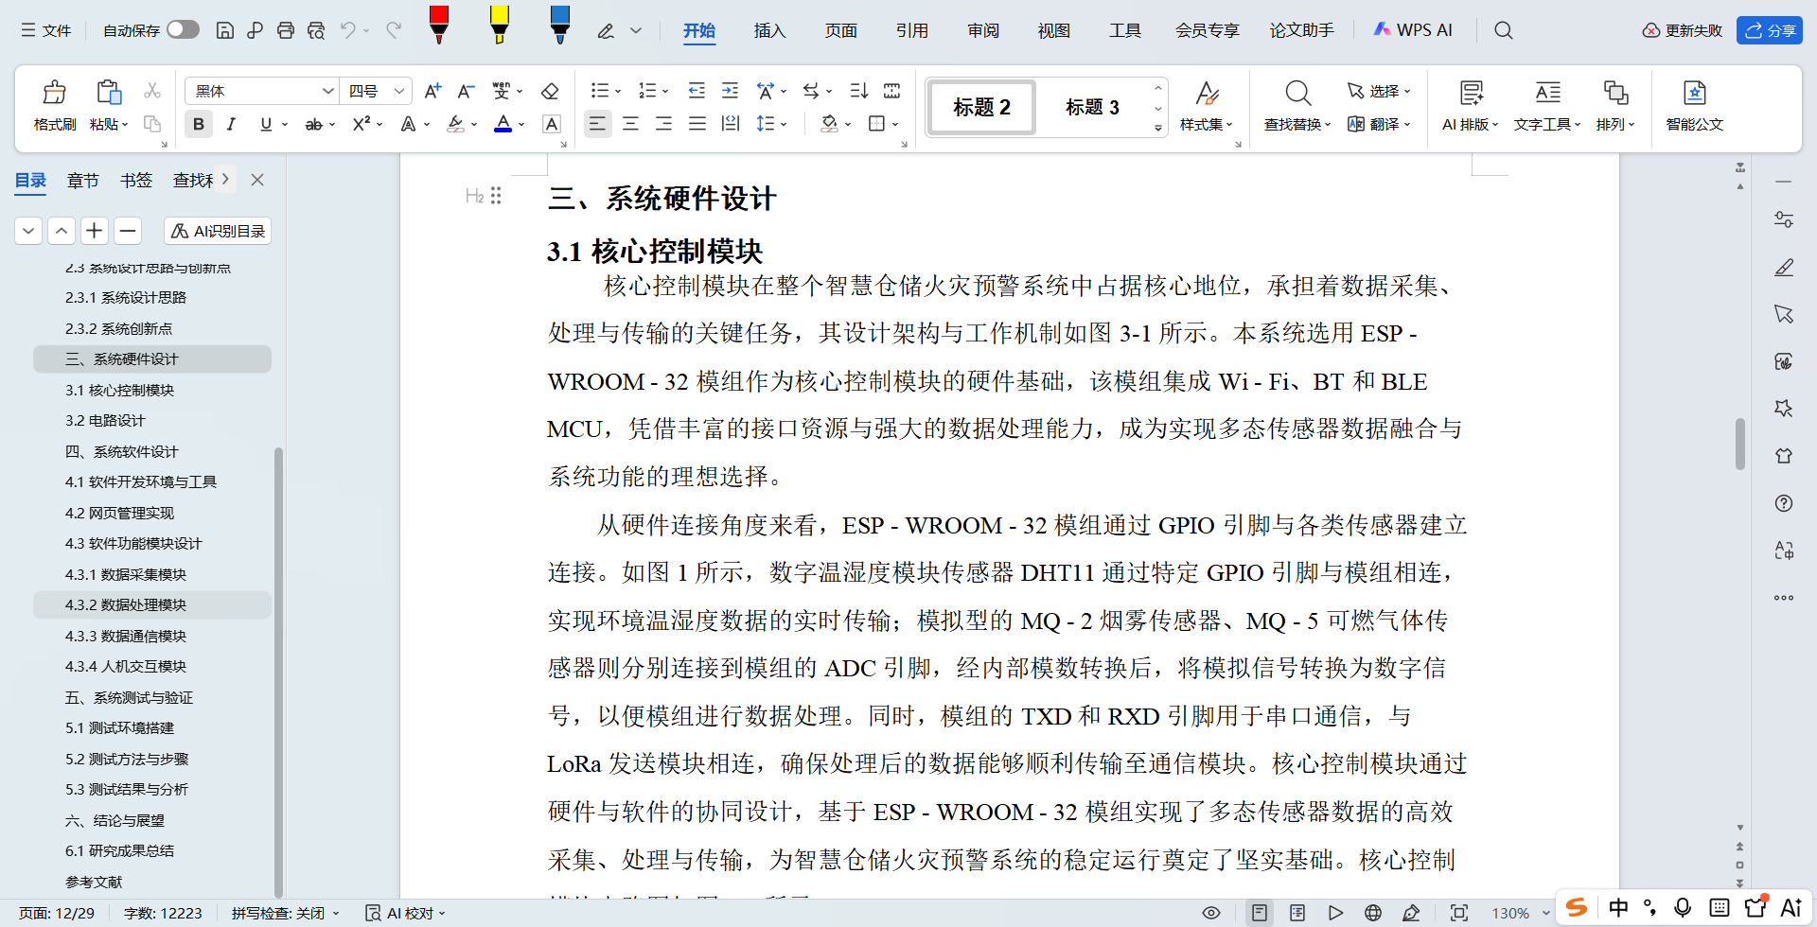
Task: Apply the Heading 2 (标题 2) style
Action: [x=981, y=107]
